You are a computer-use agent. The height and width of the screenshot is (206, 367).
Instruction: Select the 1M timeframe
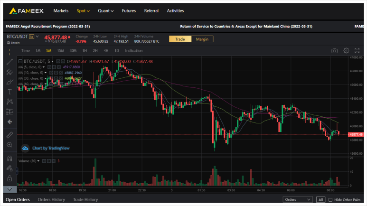pos(38,51)
